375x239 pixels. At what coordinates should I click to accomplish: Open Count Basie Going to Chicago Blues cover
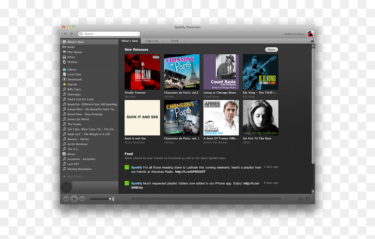[x=221, y=72]
